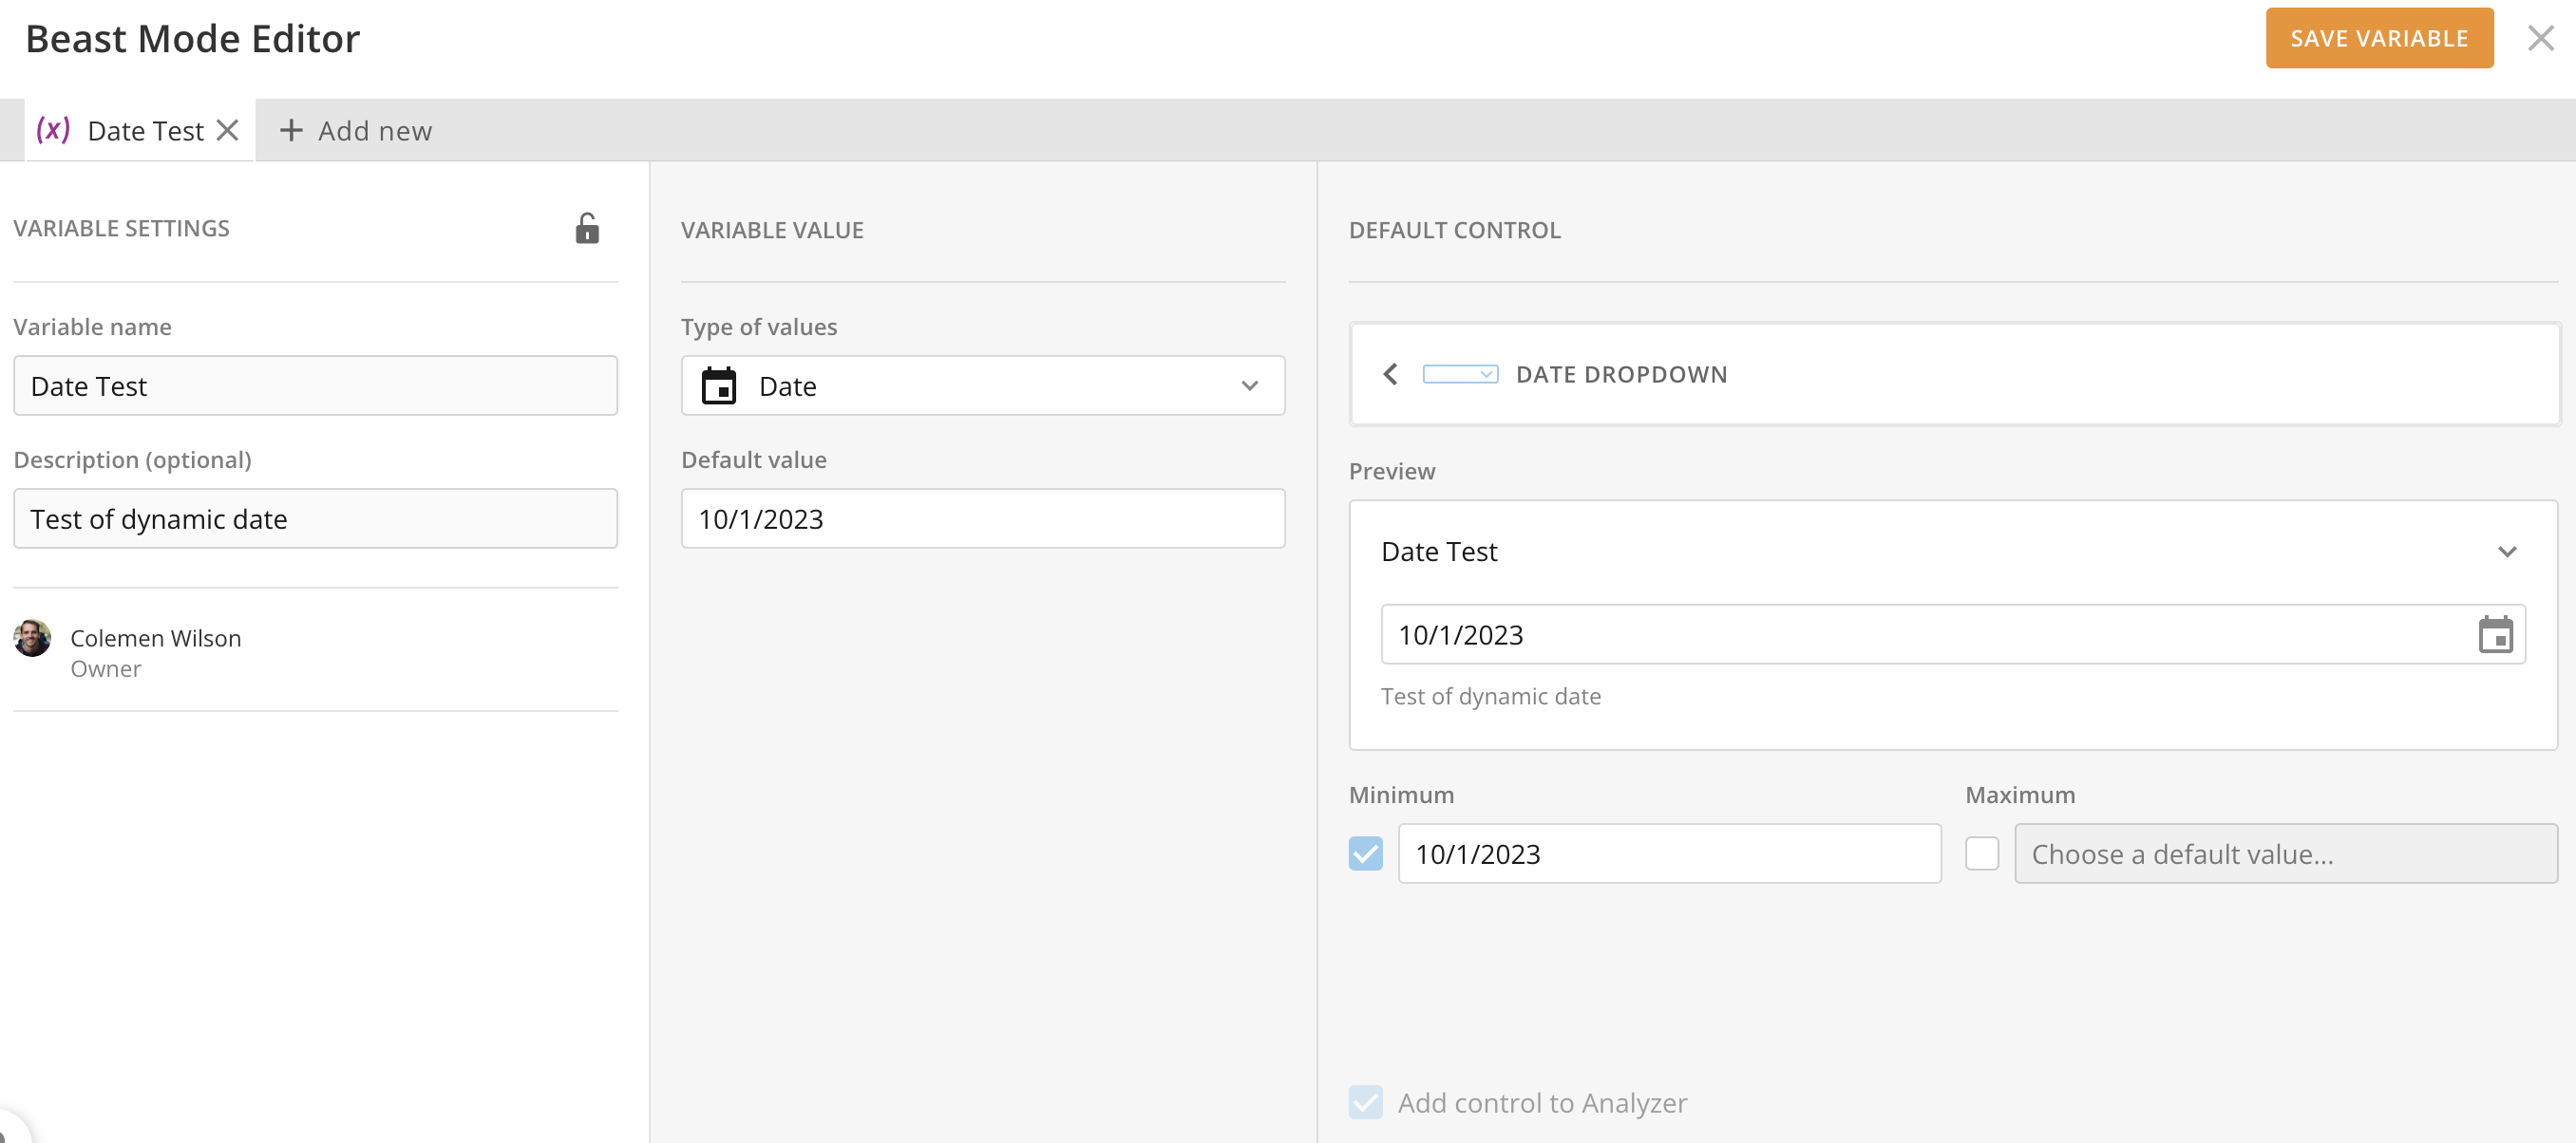Click the plus icon beside Add new
The image size is (2576, 1143).
click(290, 130)
